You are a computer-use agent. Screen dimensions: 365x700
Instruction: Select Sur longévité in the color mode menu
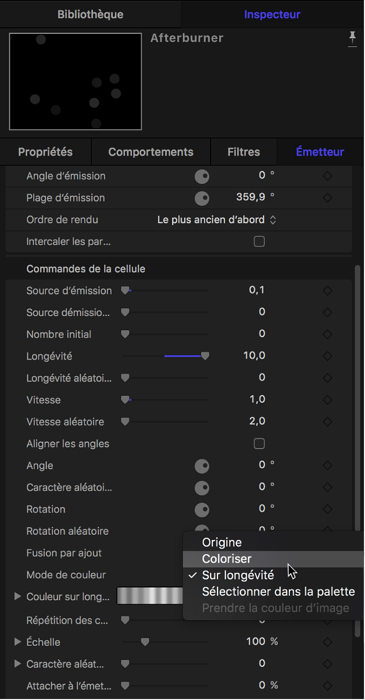238,575
